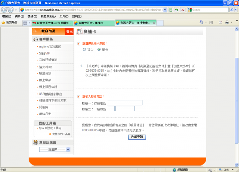Click the protected mode icon in status bar

click(210, 170)
